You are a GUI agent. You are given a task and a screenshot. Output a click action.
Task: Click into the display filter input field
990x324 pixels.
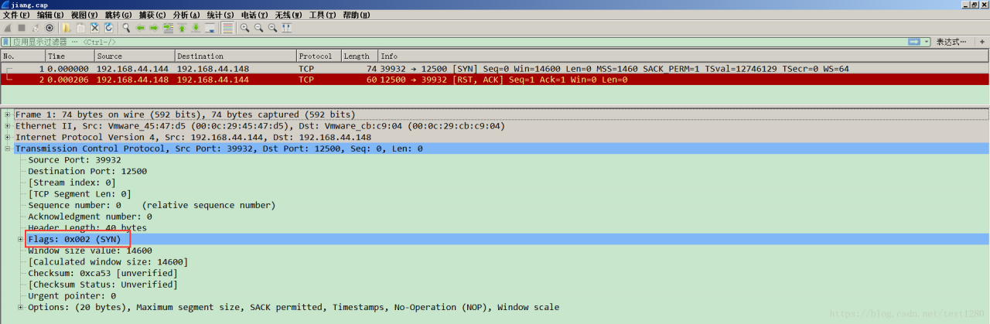tap(460, 42)
